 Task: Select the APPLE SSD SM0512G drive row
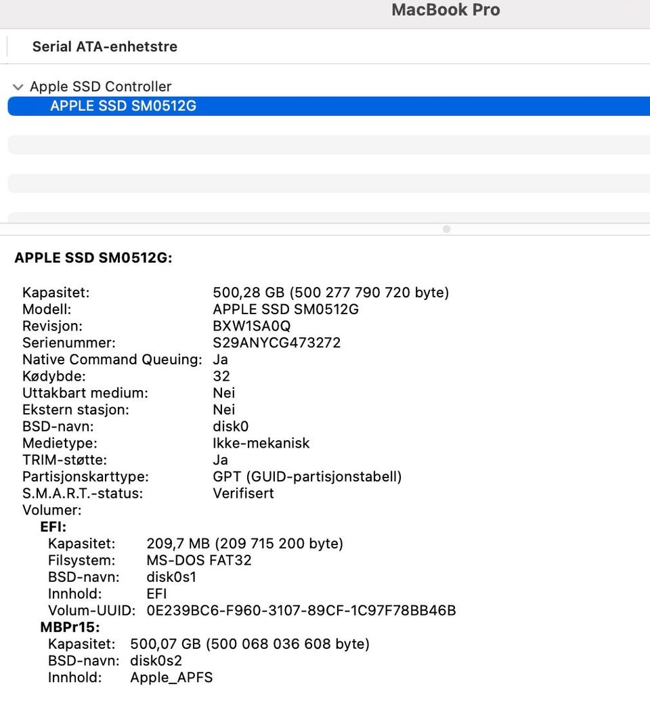328,106
